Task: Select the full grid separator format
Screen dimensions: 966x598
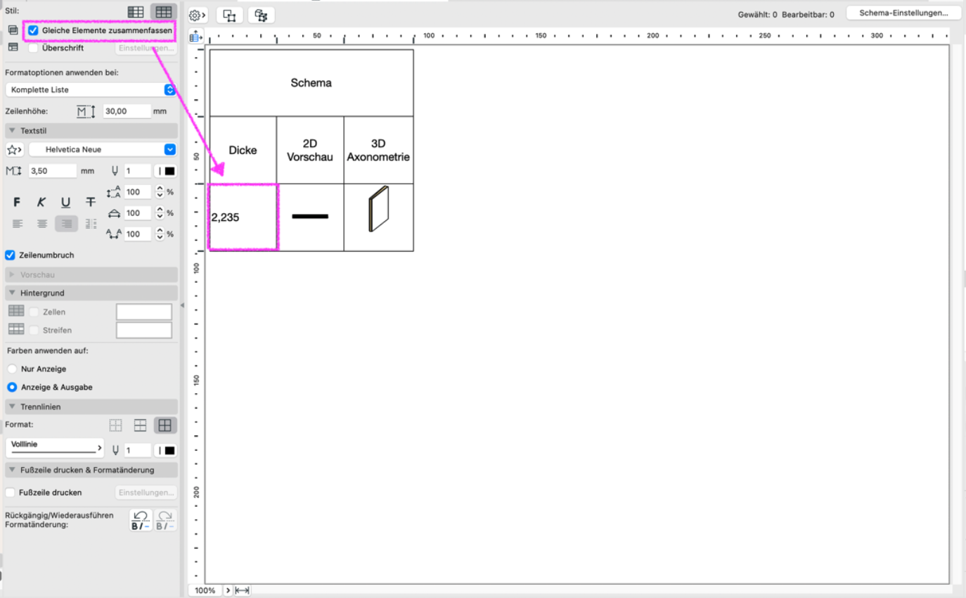Action: coord(165,425)
